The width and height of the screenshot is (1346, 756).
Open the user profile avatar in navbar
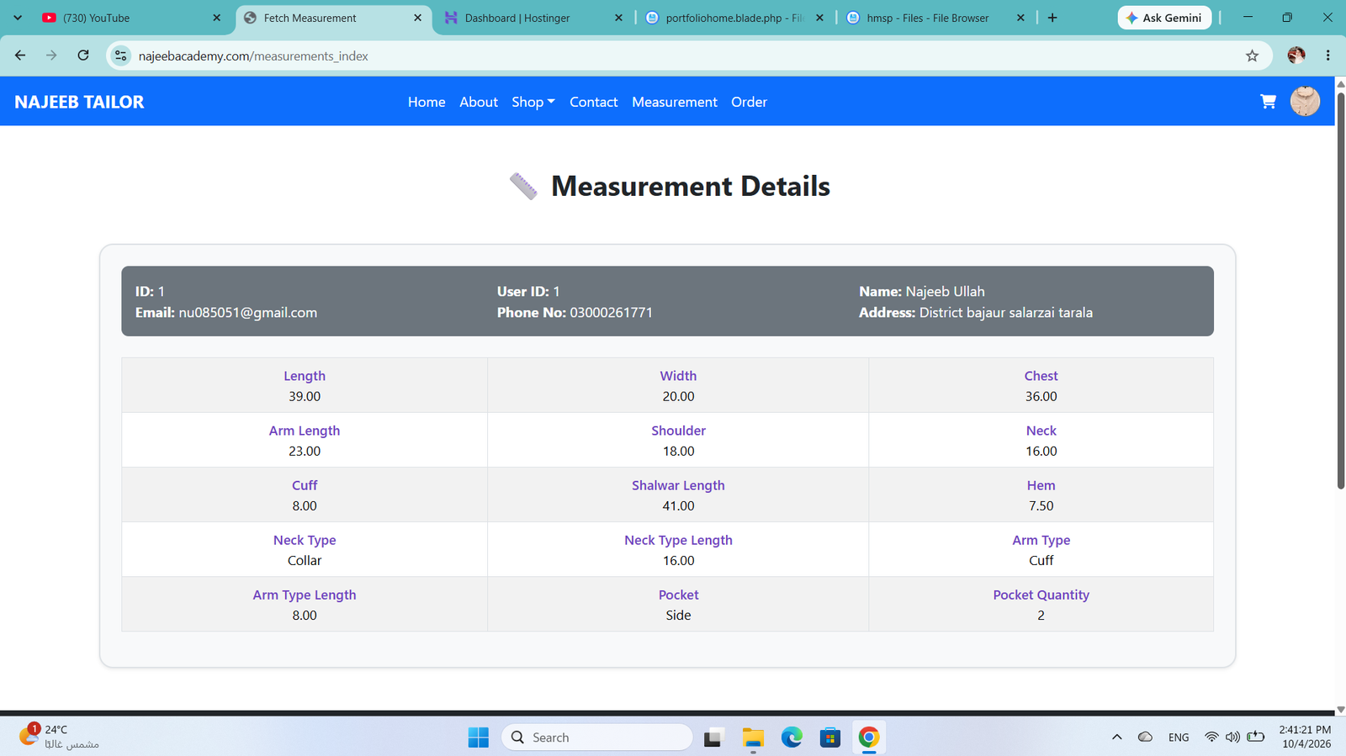(1305, 102)
